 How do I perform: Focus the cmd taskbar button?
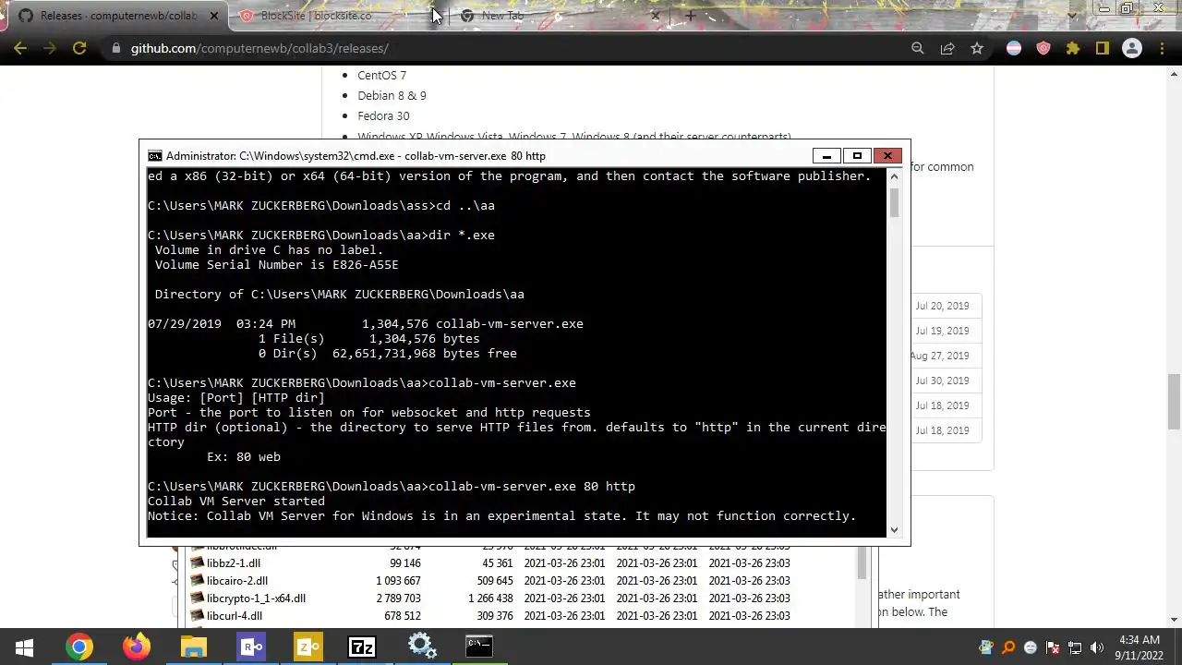point(478,647)
